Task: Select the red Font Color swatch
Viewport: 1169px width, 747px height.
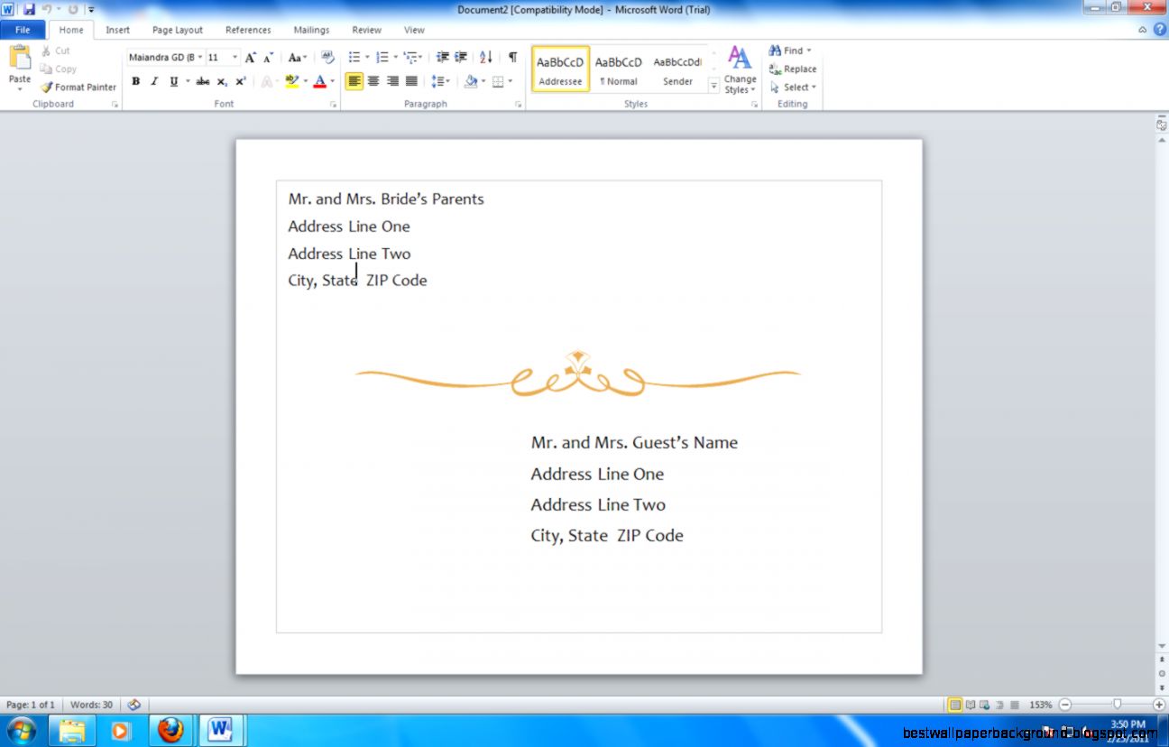Action: click(321, 81)
